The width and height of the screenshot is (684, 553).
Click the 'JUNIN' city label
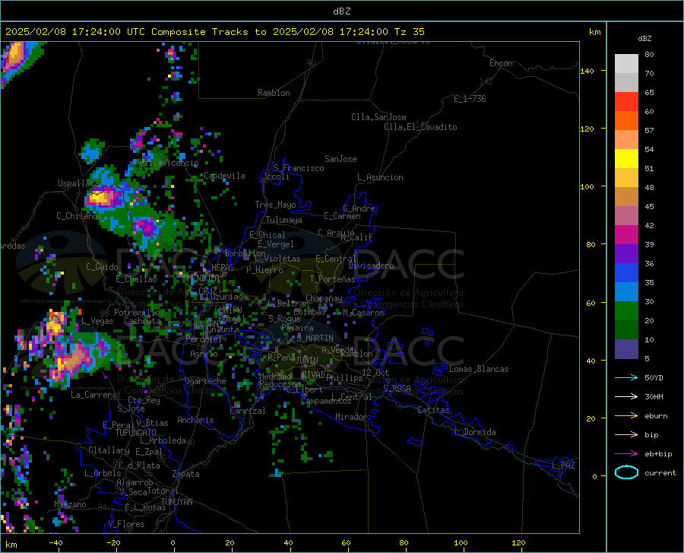[x=307, y=361]
